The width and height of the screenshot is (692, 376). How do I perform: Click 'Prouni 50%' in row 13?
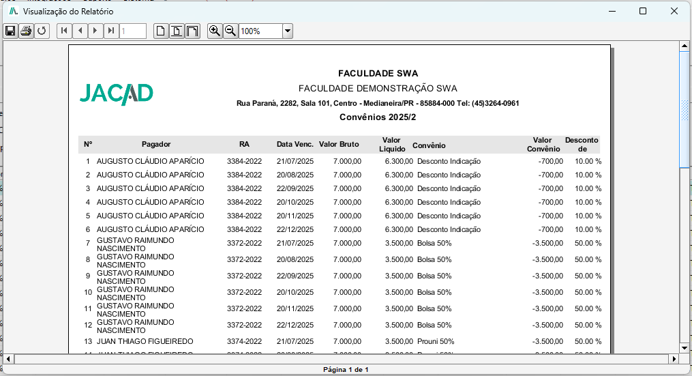(436, 341)
